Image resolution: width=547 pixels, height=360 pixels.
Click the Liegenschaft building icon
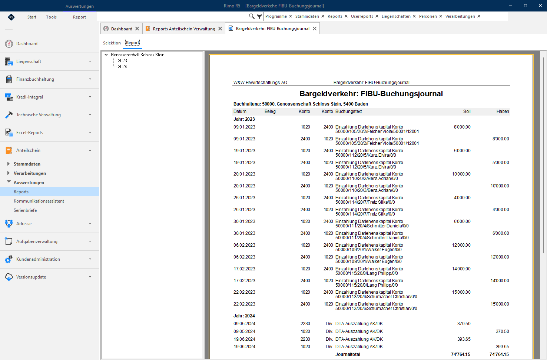tap(9, 61)
